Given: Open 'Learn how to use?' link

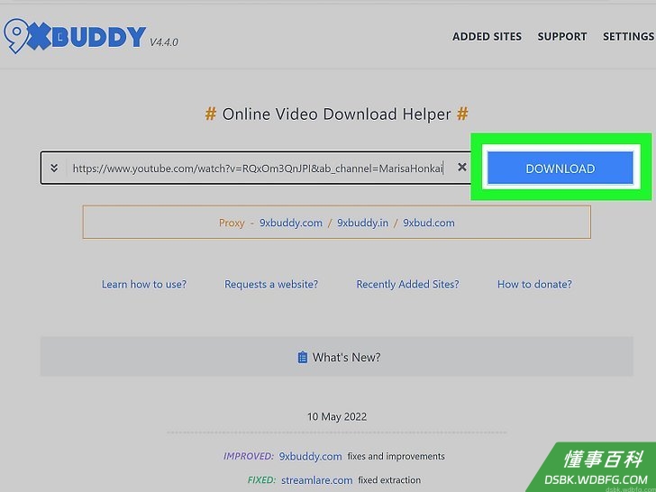Looking at the screenshot, I should tap(144, 284).
